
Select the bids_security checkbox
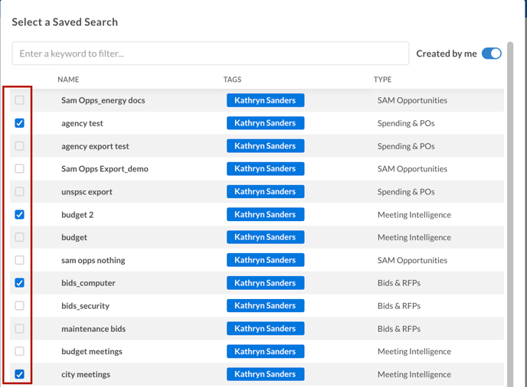(x=19, y=306)
